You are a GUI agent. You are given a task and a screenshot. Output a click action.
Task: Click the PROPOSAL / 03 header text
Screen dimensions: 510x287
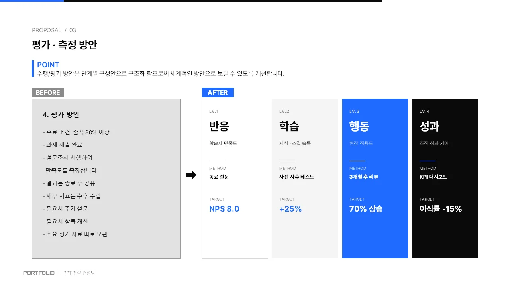pos(54,30)
